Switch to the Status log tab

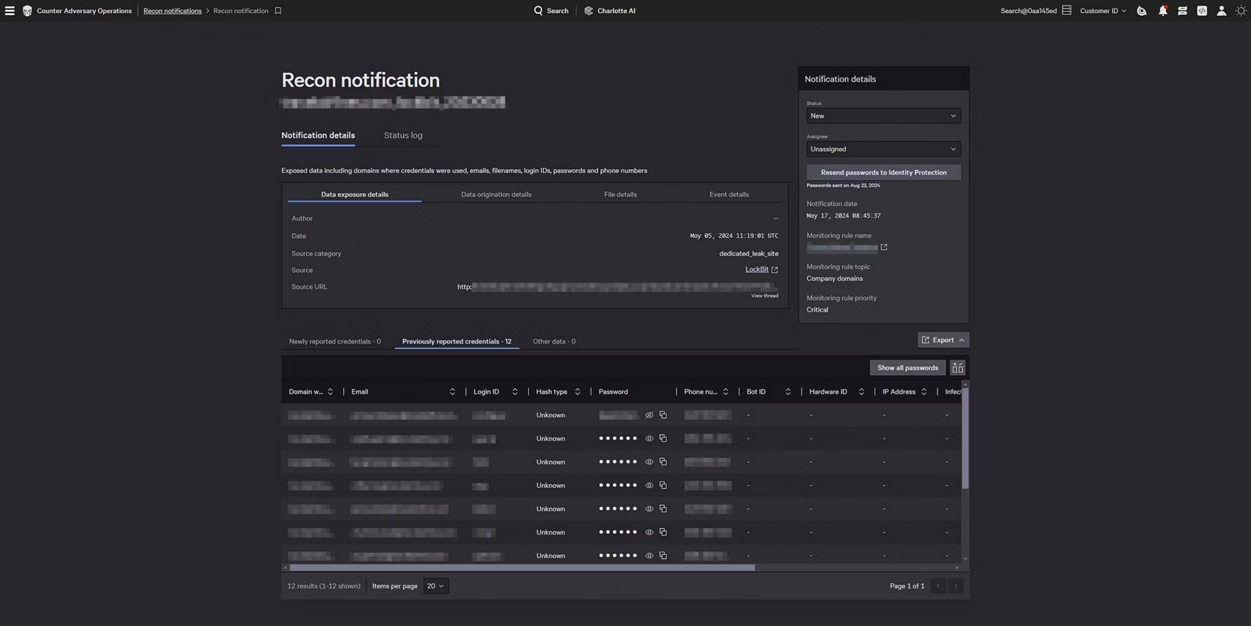(403, 136)
